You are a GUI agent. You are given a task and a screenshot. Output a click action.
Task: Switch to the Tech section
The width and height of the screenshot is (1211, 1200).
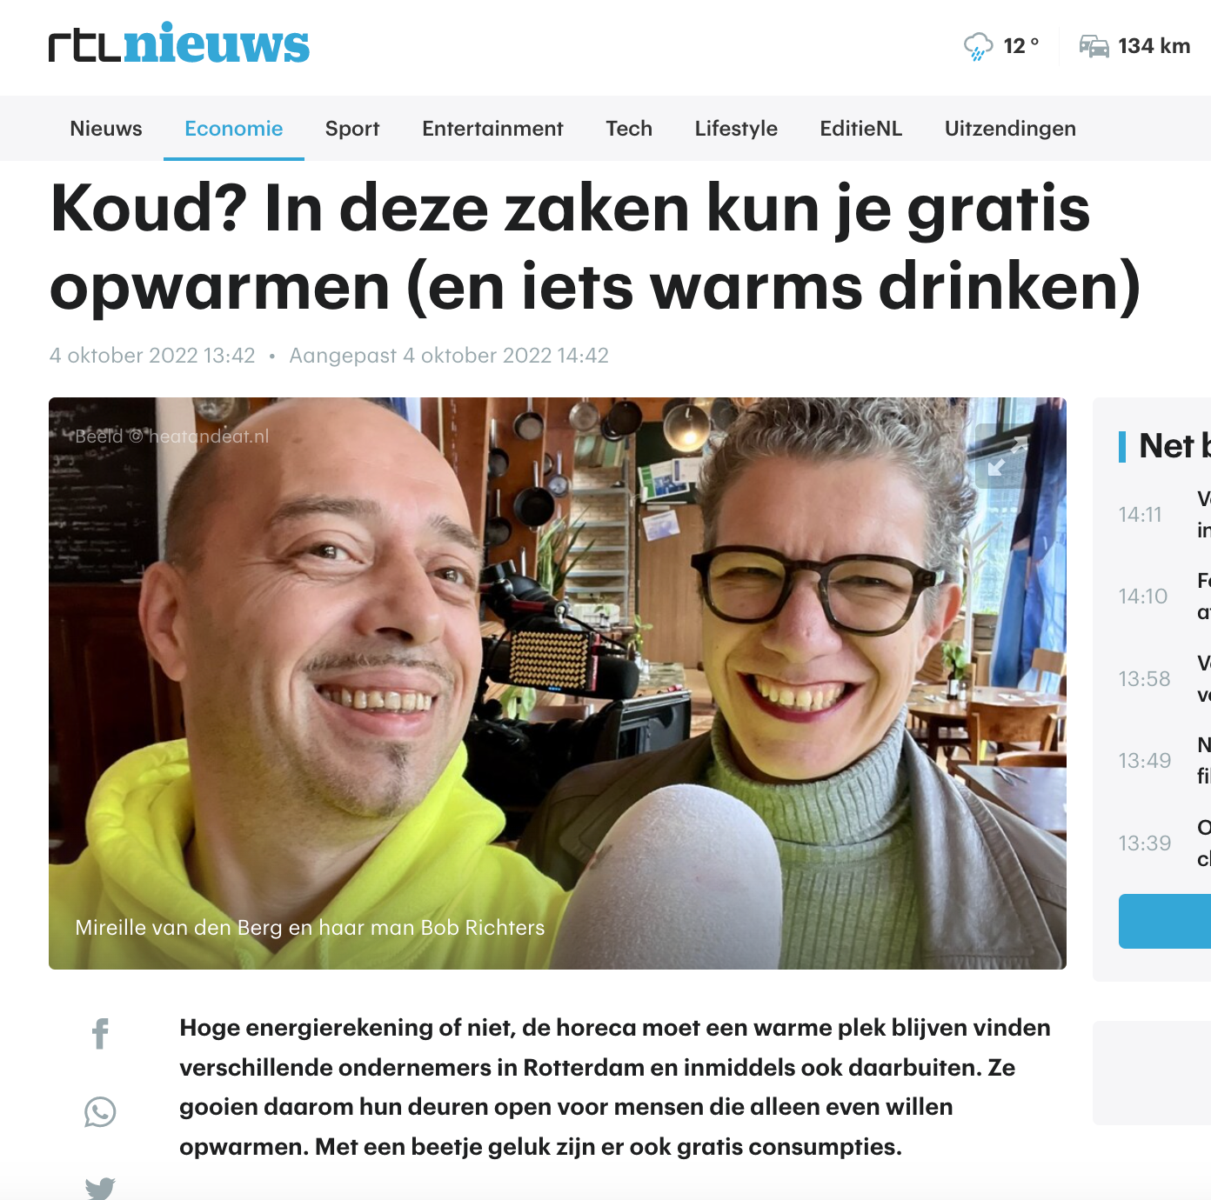click(629, 129)
